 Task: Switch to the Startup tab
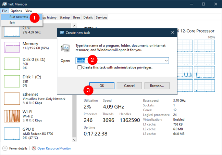(64, 17)
